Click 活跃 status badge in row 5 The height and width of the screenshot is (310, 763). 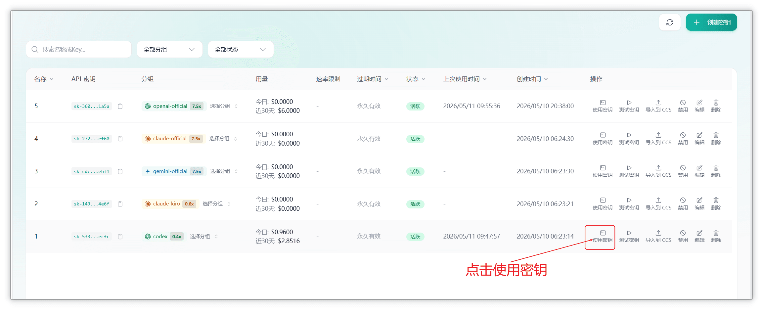point(415,106)
